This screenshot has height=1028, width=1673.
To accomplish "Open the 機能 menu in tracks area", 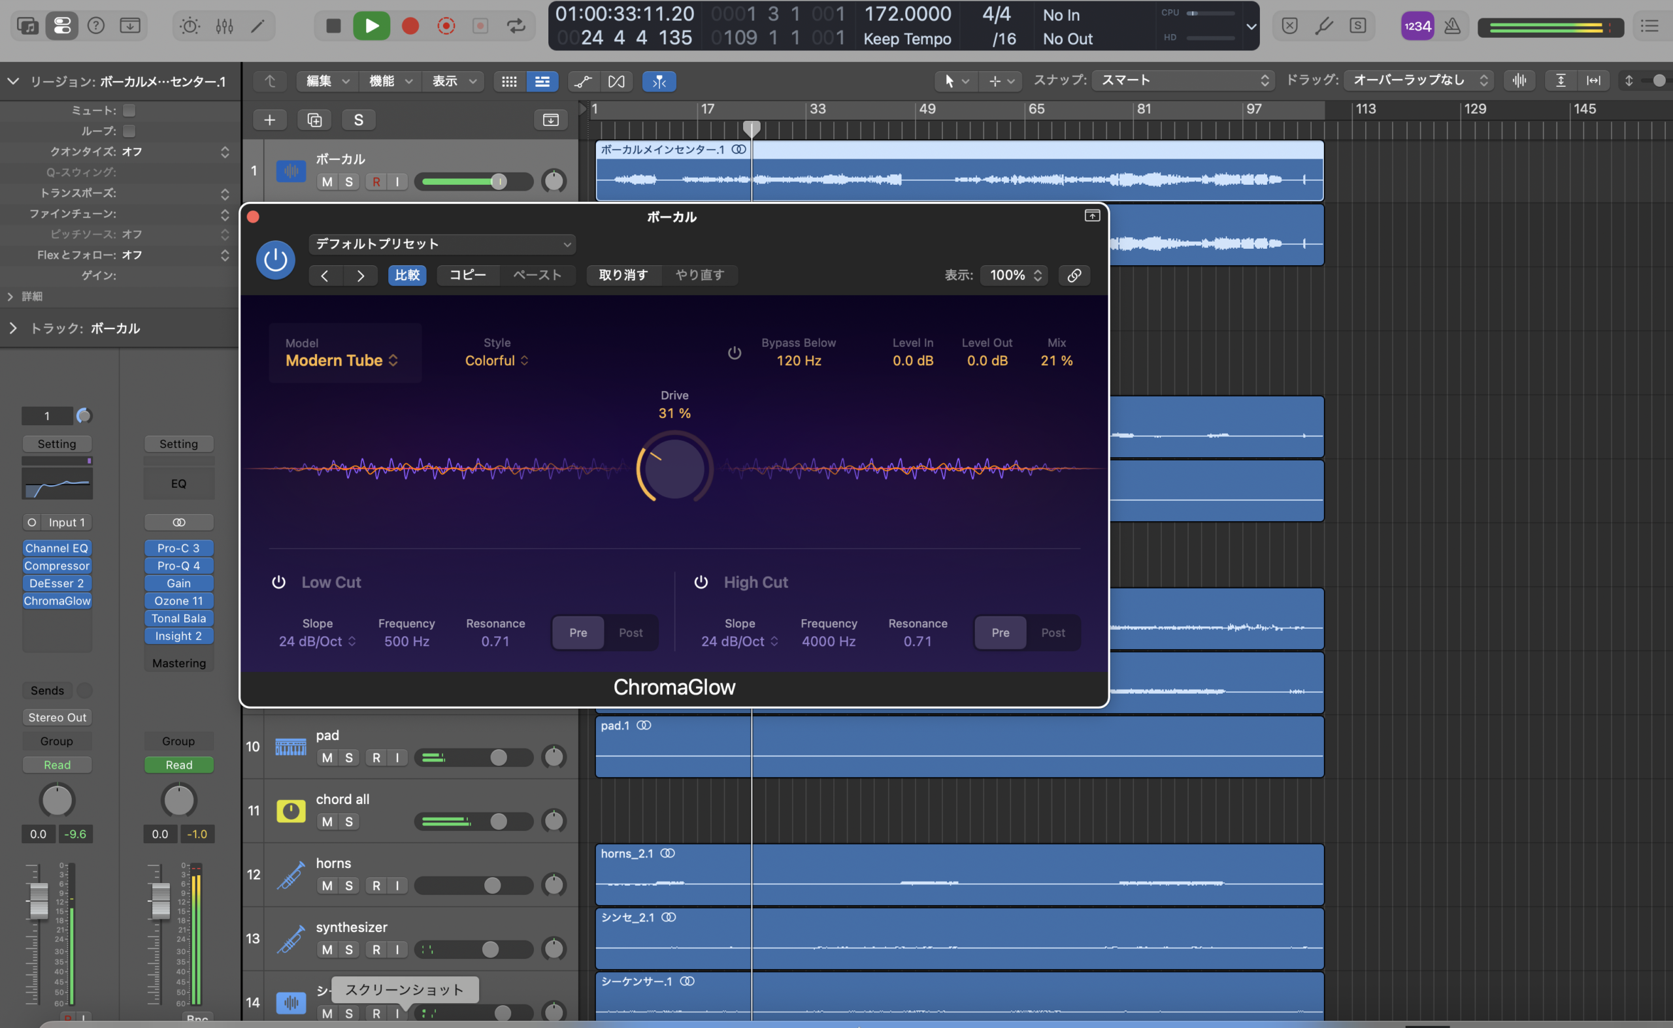I will pos(391,81).
